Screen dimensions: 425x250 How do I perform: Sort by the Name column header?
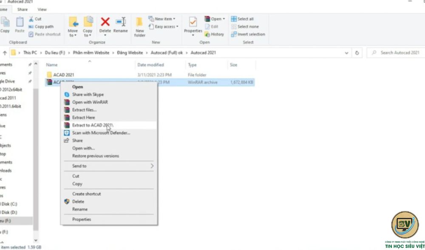52,65
